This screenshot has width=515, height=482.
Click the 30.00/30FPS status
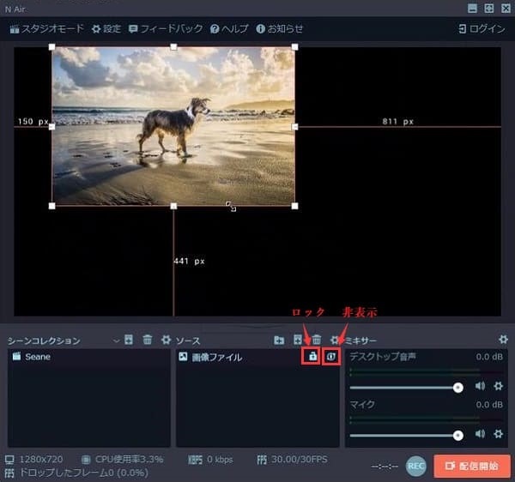pyautogui.click(x=300, y=460)
